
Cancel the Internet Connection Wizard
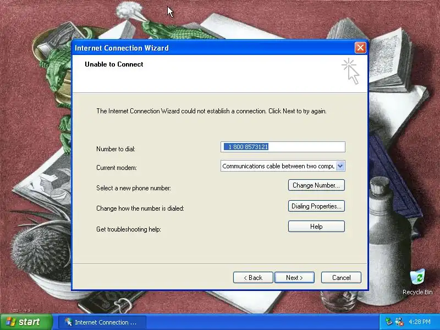(x=341, y=278)
